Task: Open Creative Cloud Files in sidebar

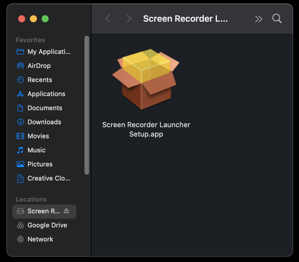Action: coord(49,178)
